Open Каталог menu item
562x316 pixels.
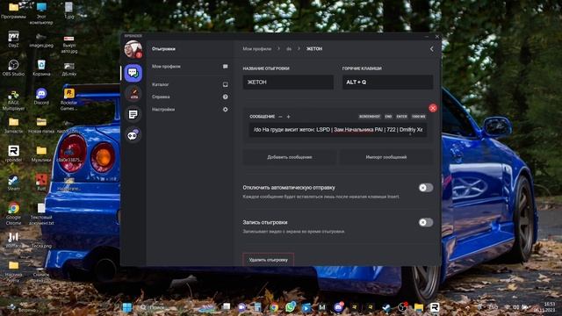coord(190,84)
